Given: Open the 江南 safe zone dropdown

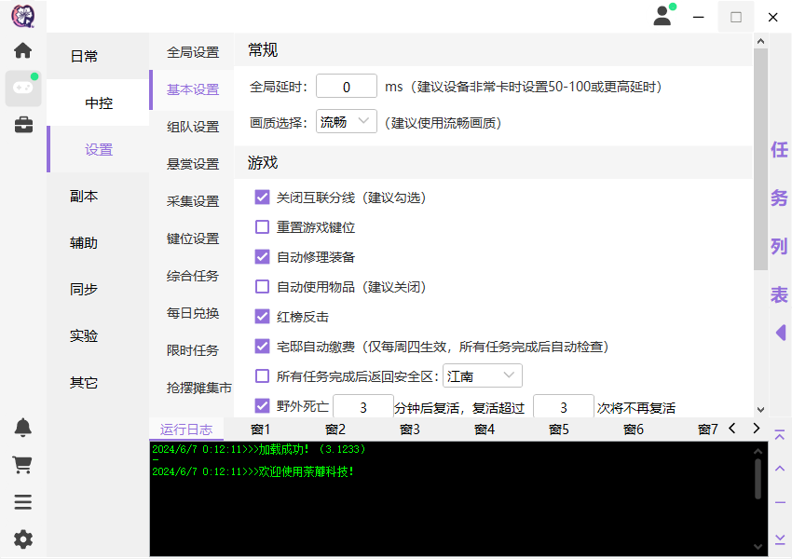Looking at the screenshot, I should click(483, 376).
